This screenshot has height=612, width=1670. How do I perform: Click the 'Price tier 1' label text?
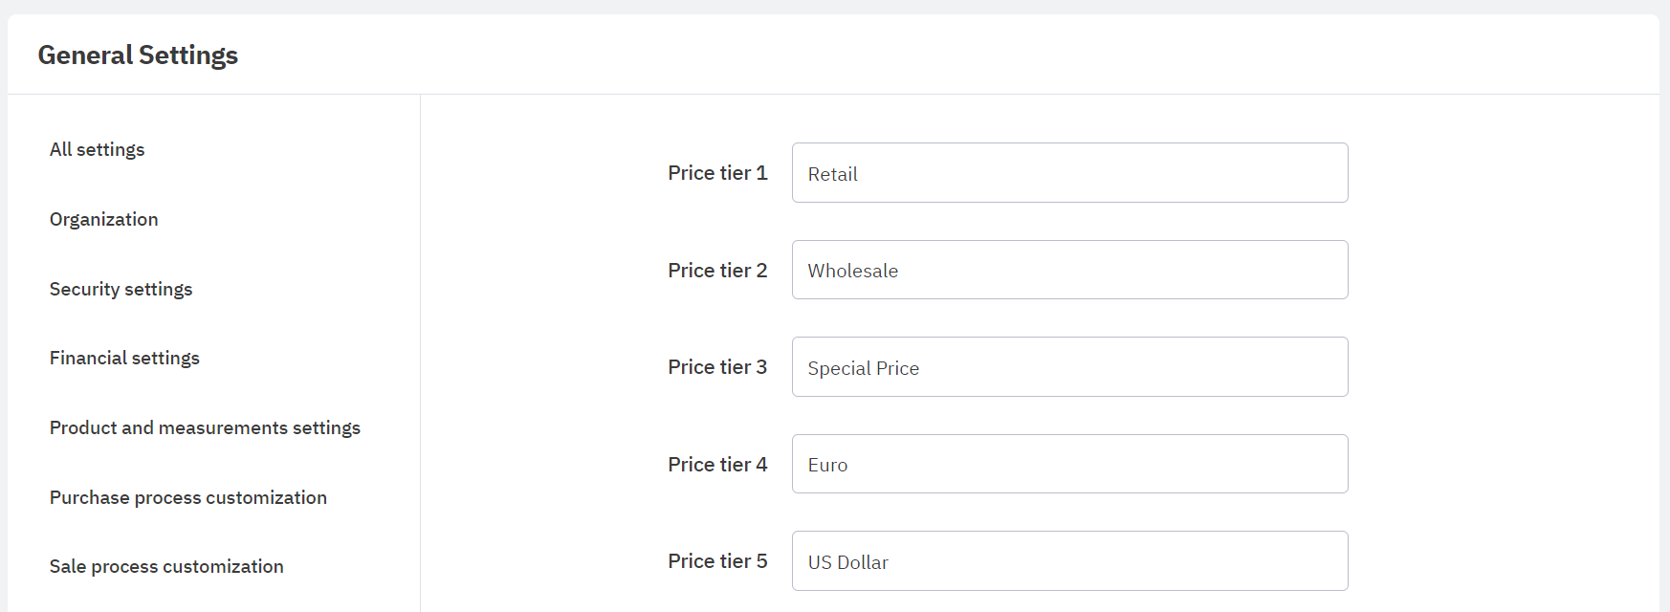pyautogui.click(x=717, y=173)
